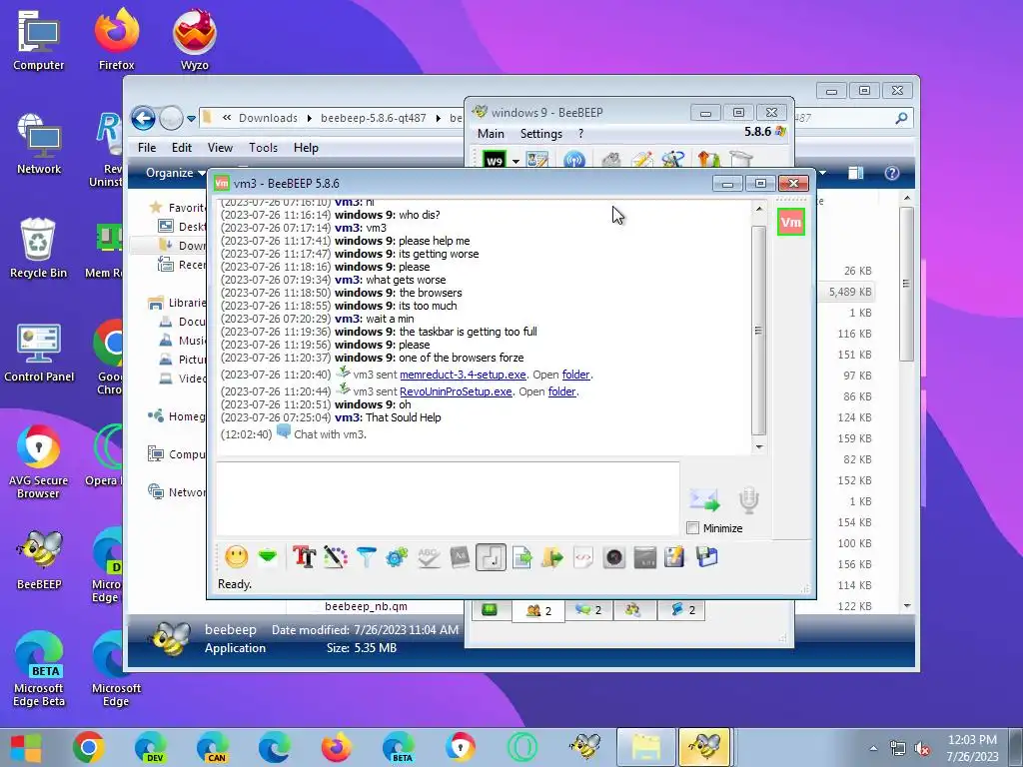1023x767 pixels.
Task: Click the send file document icon
Action: pos(521,557)
